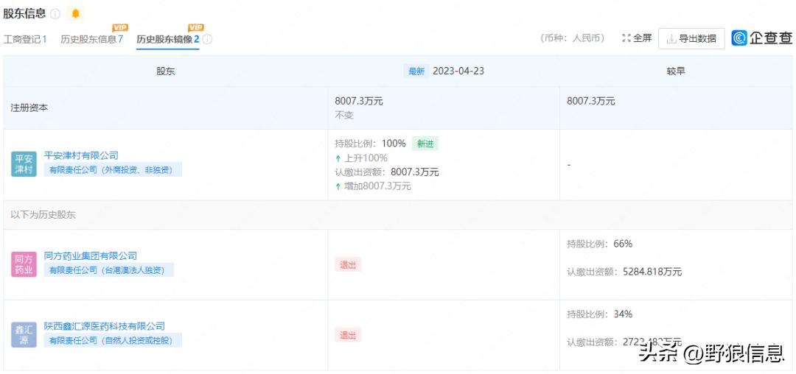The width and height of the screenshot is (796, 374).
Task: Click the 平安津村 company logo thumbnail
Action: 24,164
